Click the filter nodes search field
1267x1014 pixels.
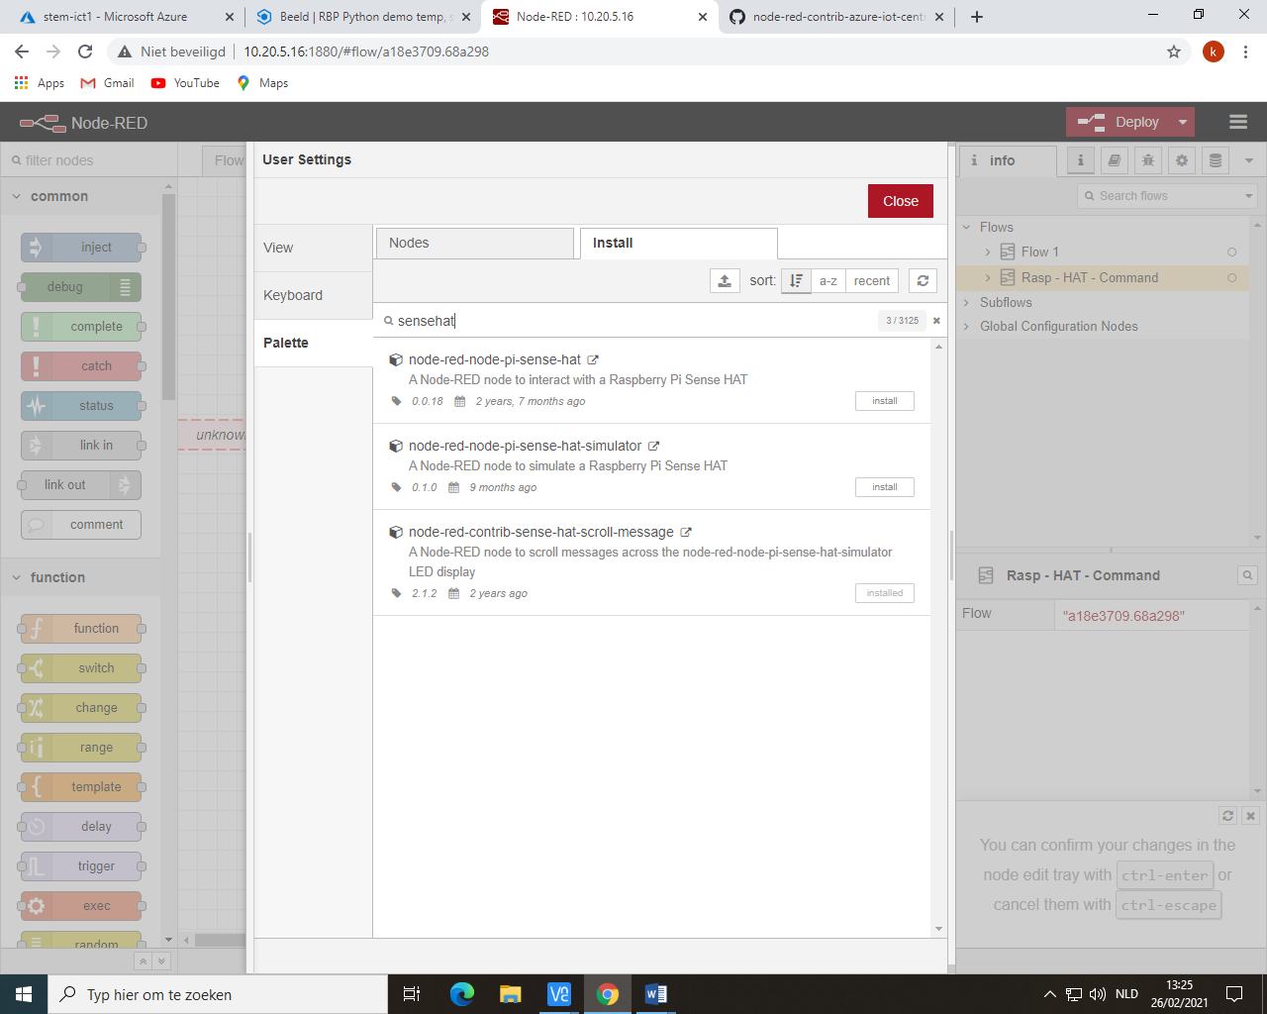[89, 160]
